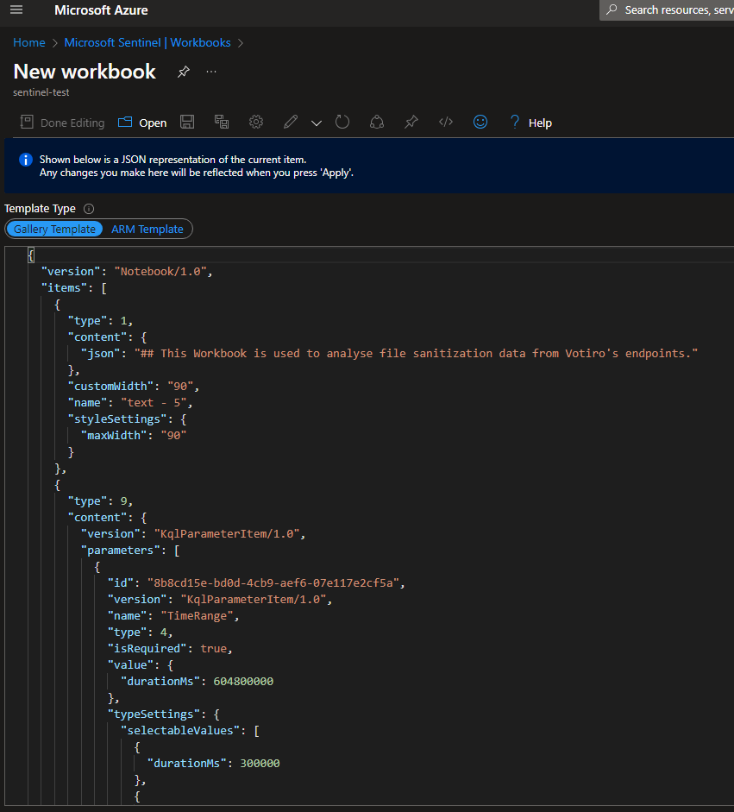Pin the New workbook page title

click(183, 72)
